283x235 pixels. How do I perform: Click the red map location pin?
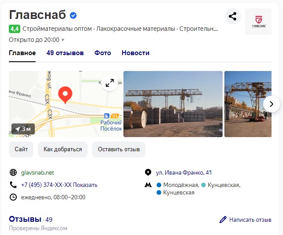click(x=65, y=95)
